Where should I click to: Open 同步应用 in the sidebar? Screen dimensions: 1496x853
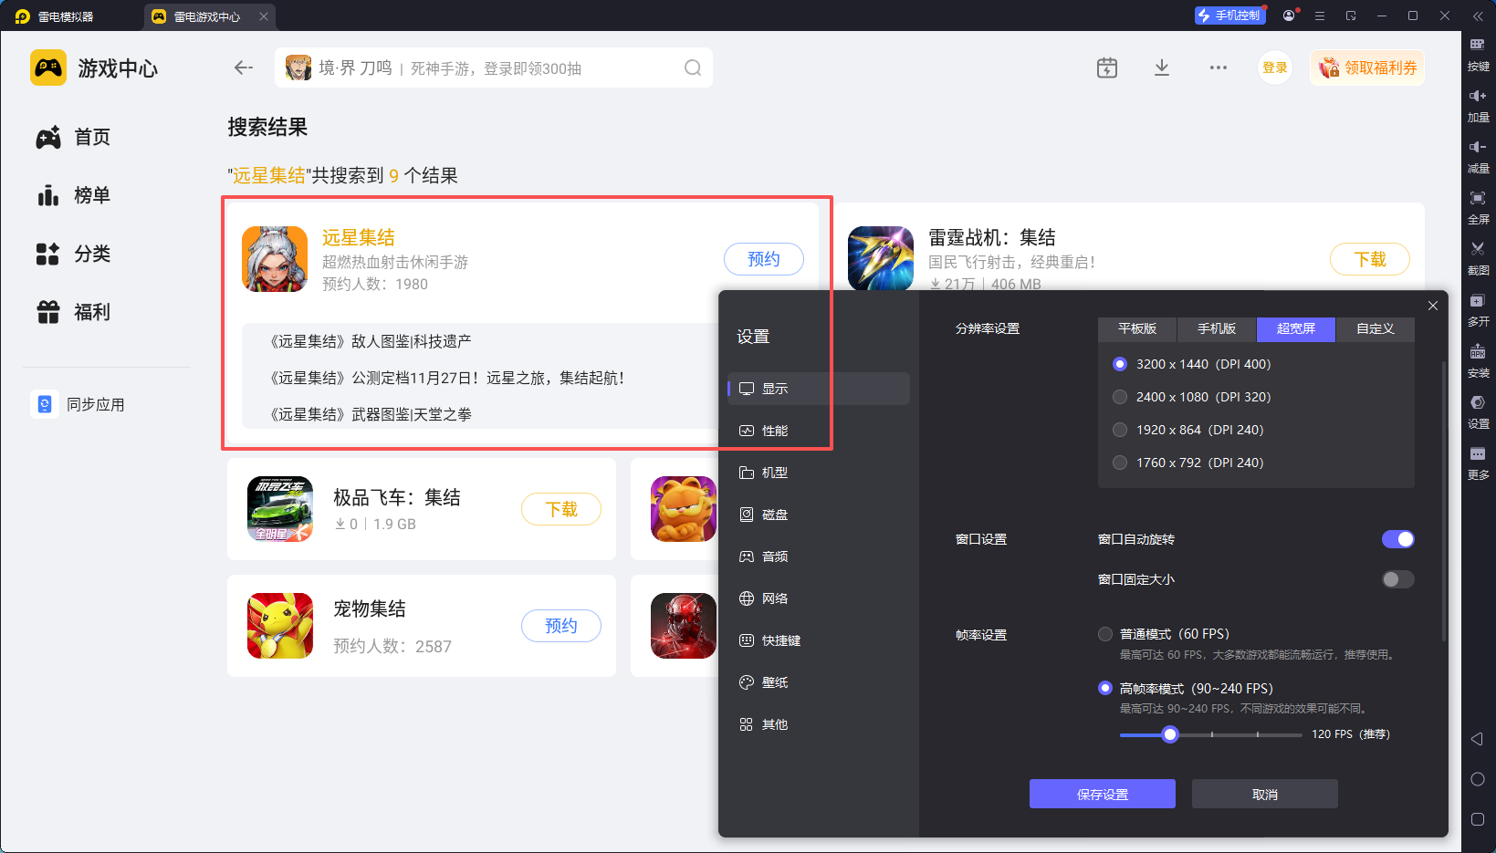coord(78,404)
